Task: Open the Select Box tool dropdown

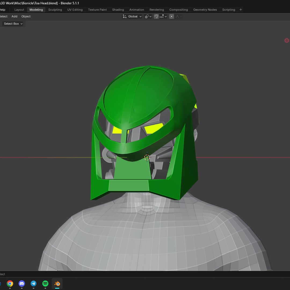Action: (13, 24)
